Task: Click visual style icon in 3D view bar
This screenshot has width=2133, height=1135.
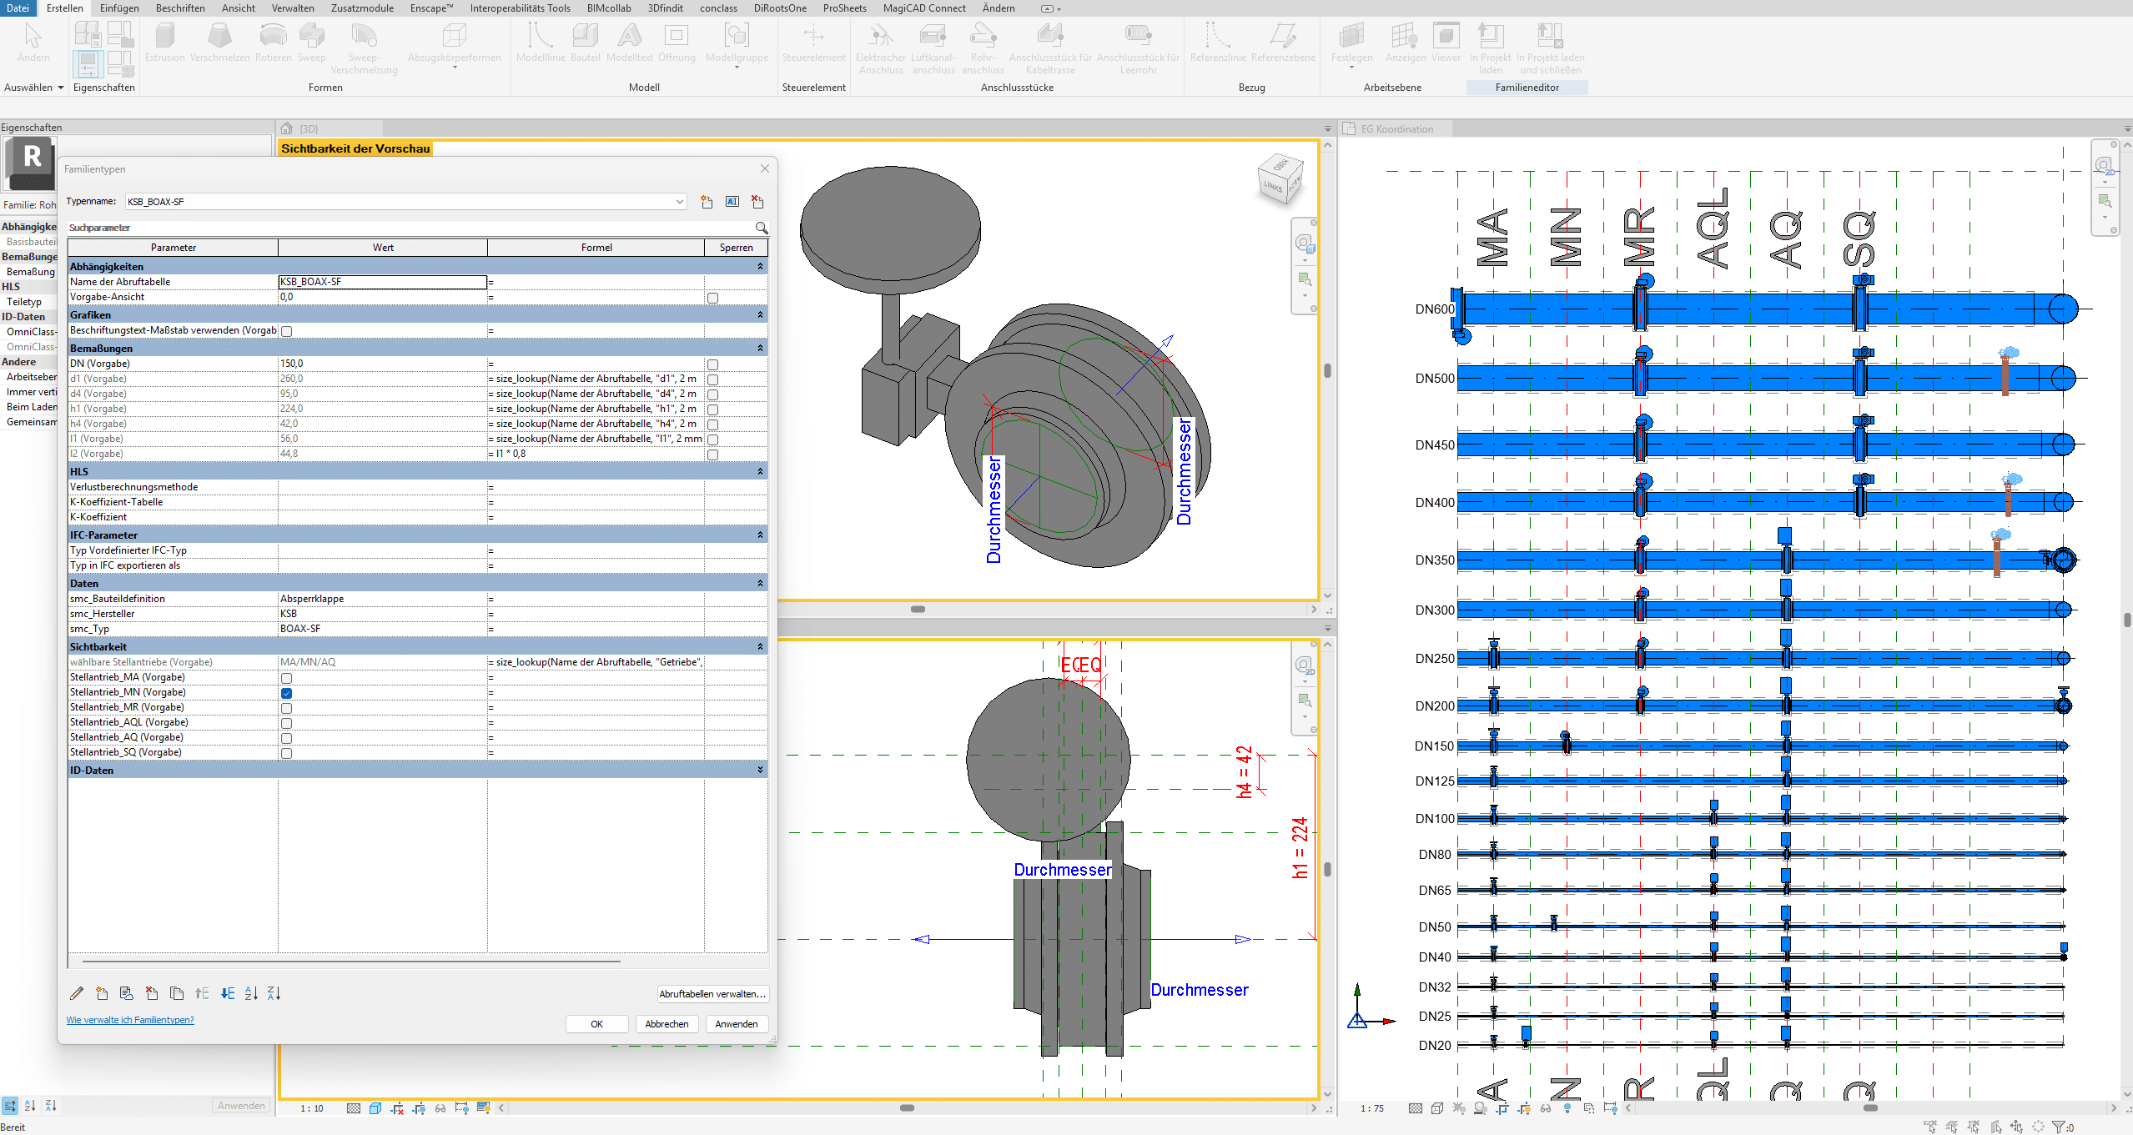Action: point(375,1108)
